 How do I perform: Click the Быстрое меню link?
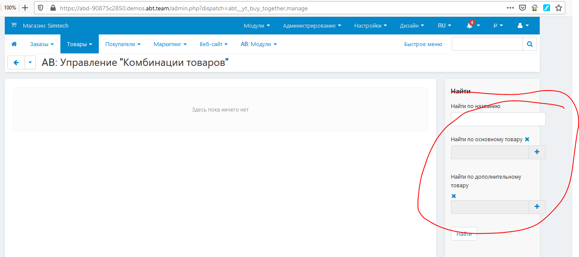[423, 44]
